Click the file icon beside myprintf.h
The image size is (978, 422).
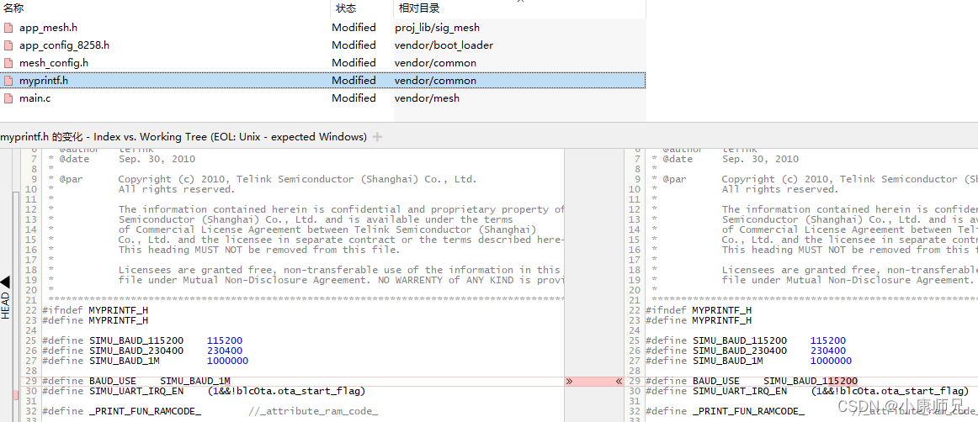8,81
